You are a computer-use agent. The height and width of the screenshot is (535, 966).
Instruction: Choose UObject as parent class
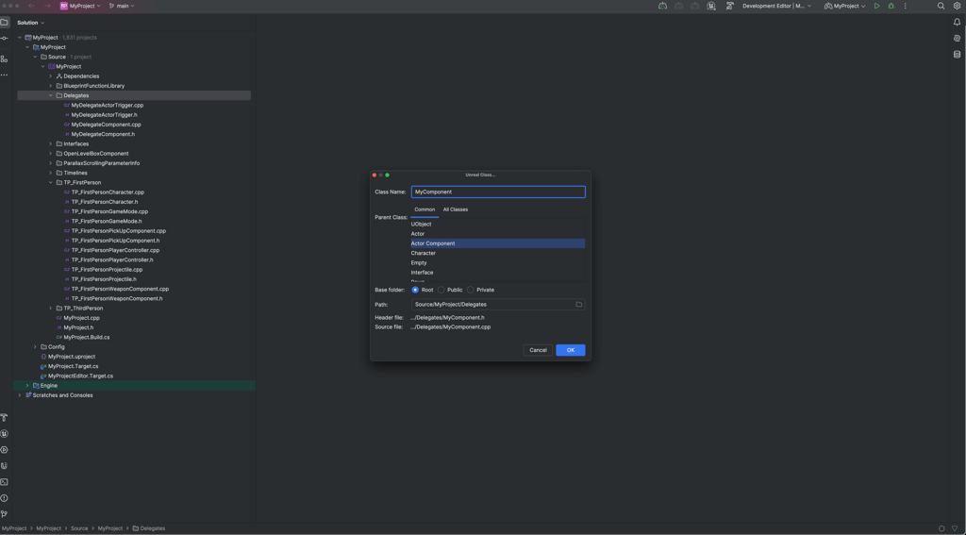point(498,225)
